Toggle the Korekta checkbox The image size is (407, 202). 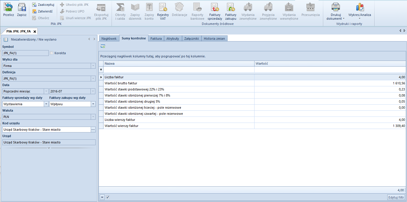coord(52,53)
